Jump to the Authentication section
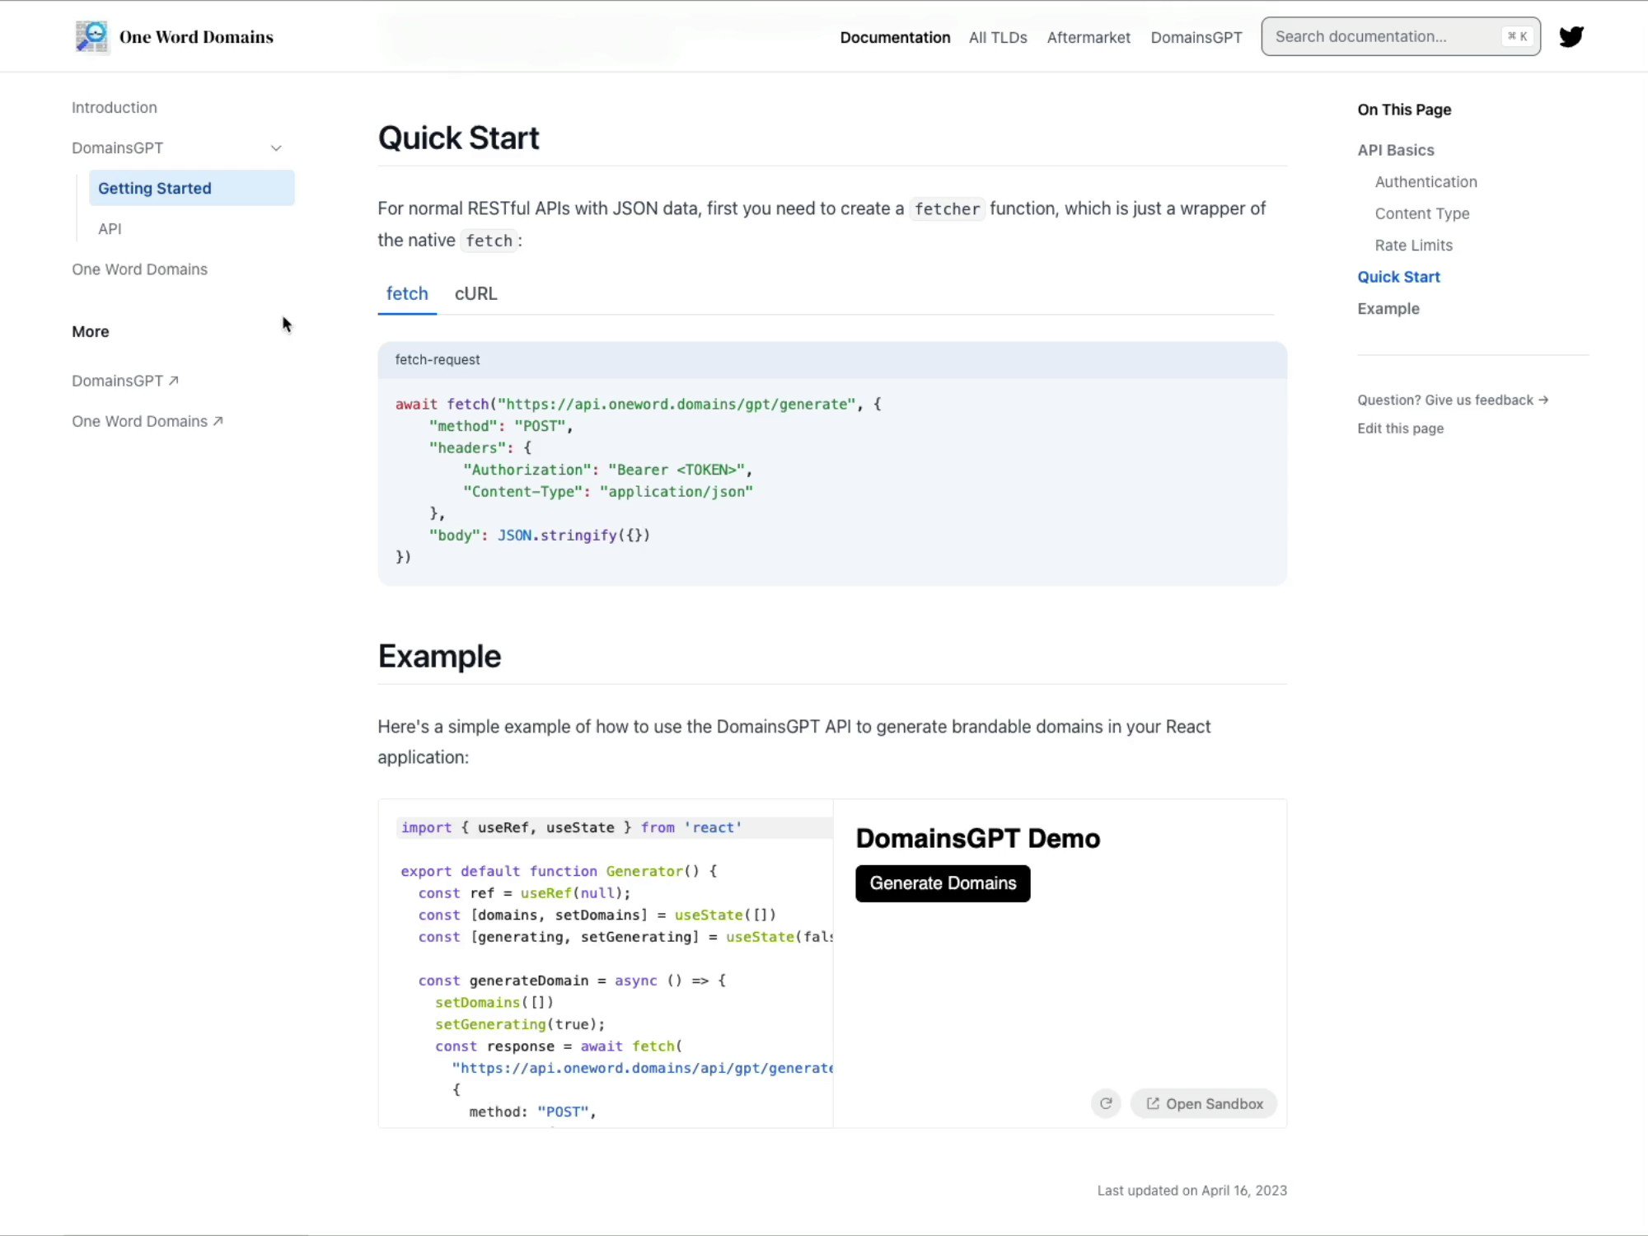 tap(1426, 182)
